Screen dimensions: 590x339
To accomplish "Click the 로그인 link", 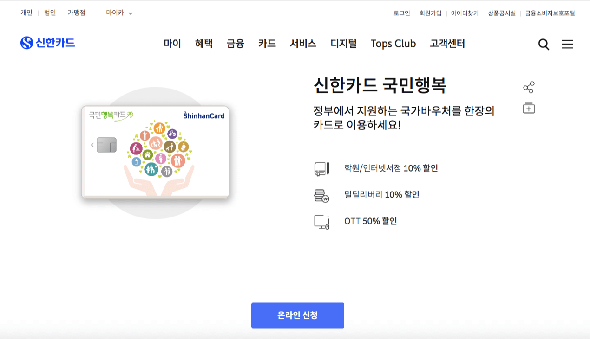I will [x=401, y=13].
